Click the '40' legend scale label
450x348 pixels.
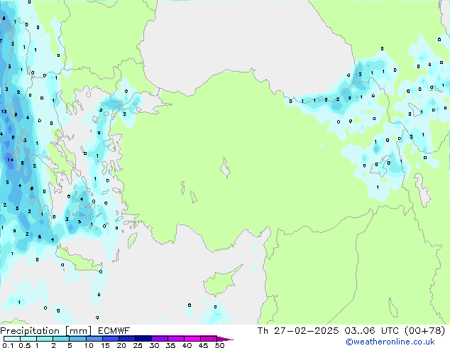[187, 345]
